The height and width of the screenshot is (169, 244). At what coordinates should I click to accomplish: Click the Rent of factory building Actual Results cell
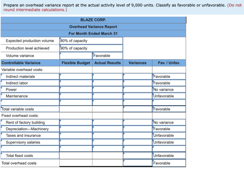tap(108, 122)
